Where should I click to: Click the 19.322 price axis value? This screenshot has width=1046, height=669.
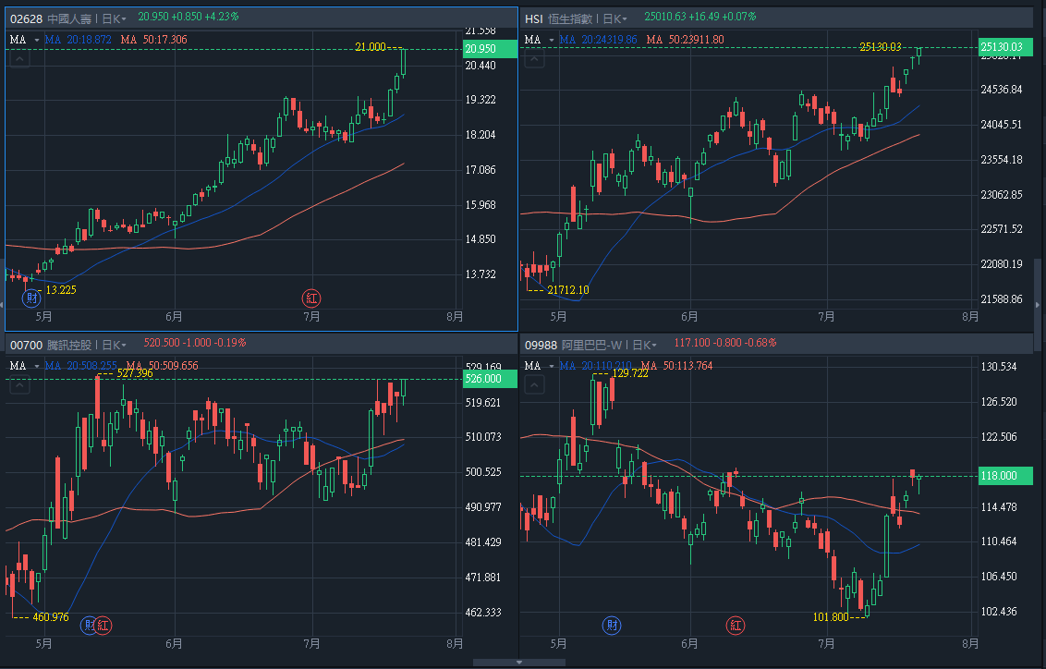(480, 100)
